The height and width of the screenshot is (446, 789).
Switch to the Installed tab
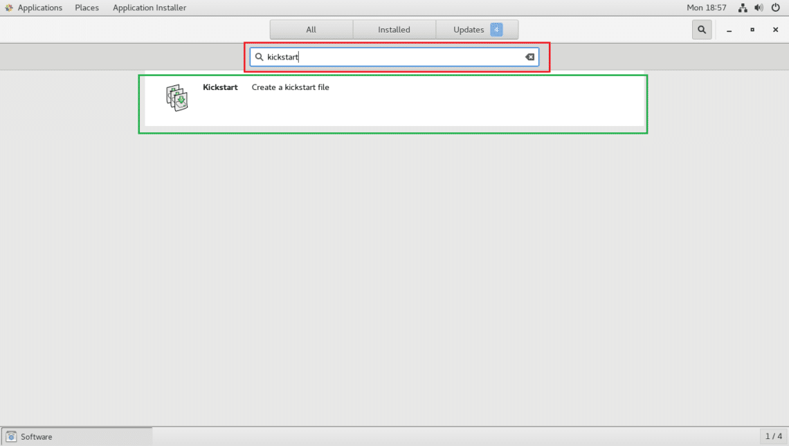click(x=394, y=30)
